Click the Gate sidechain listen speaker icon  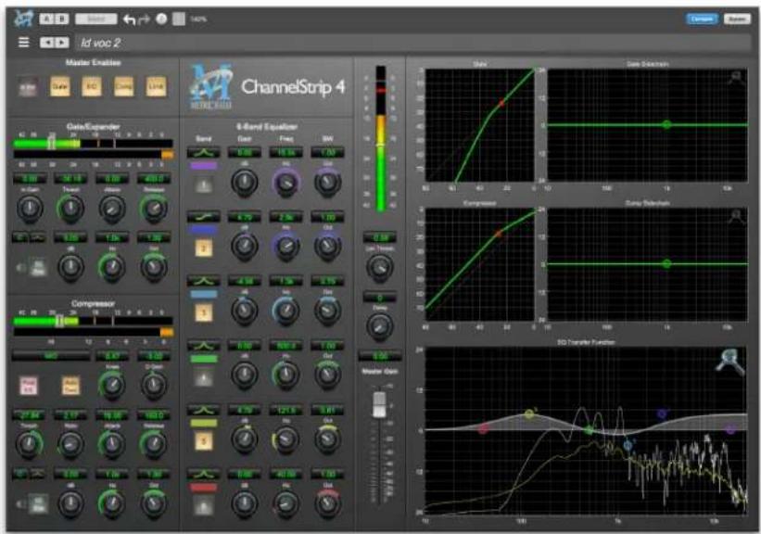pos(21,268)
